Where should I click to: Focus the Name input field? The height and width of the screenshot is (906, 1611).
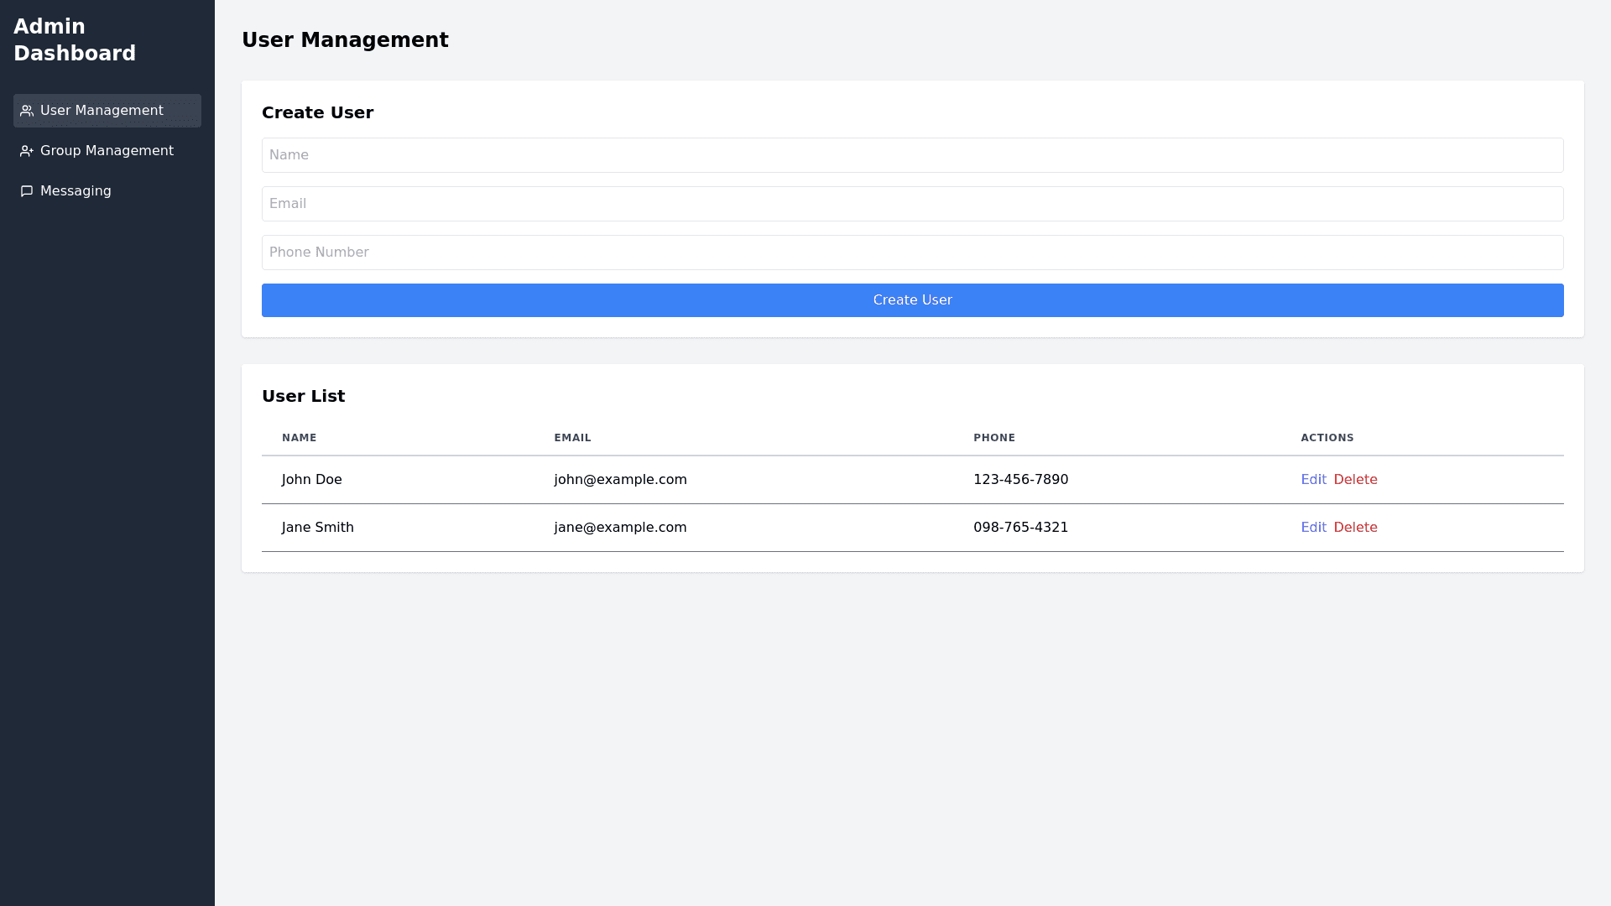tap(912, 155)
